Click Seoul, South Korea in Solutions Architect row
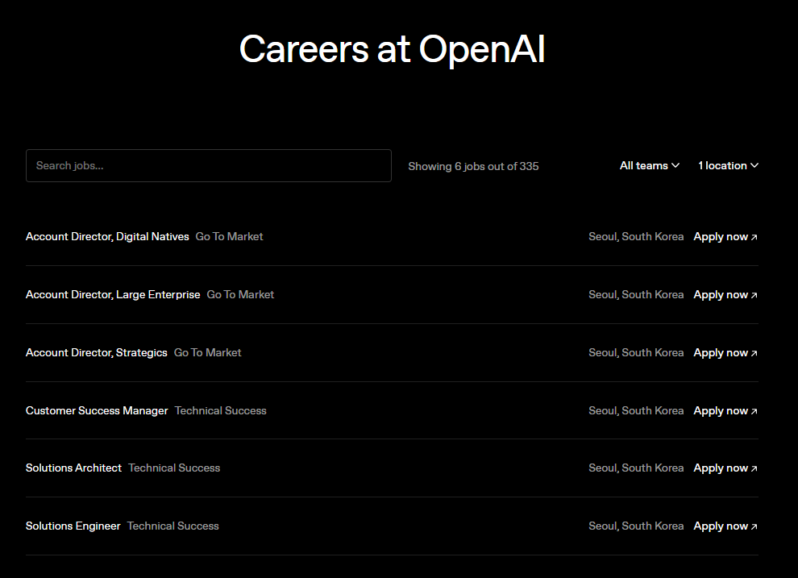The height and width of the screenshot is (578, 798). tap(636, 468)
